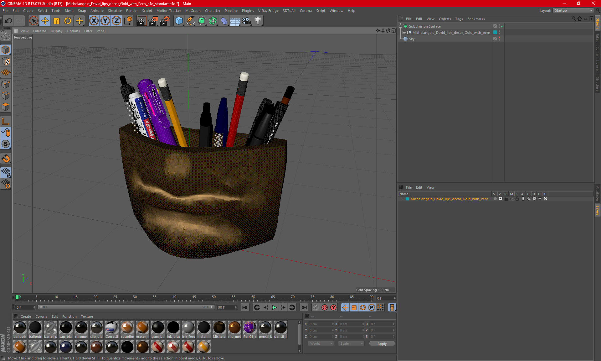Screen dimensions: 601x361
Task: Switch to Edges mode in left palette
Action: click(x=6, y=96)
